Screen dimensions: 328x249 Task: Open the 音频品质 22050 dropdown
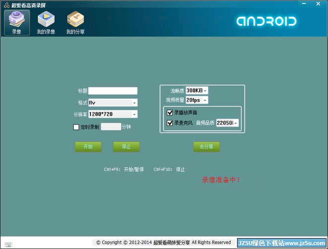coord(228,123)
